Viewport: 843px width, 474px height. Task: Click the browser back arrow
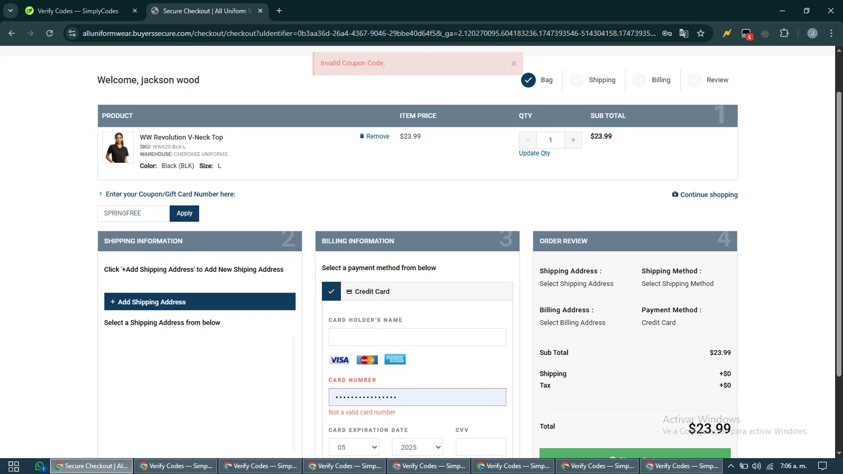pyautogui.click(x=12, y=33)
